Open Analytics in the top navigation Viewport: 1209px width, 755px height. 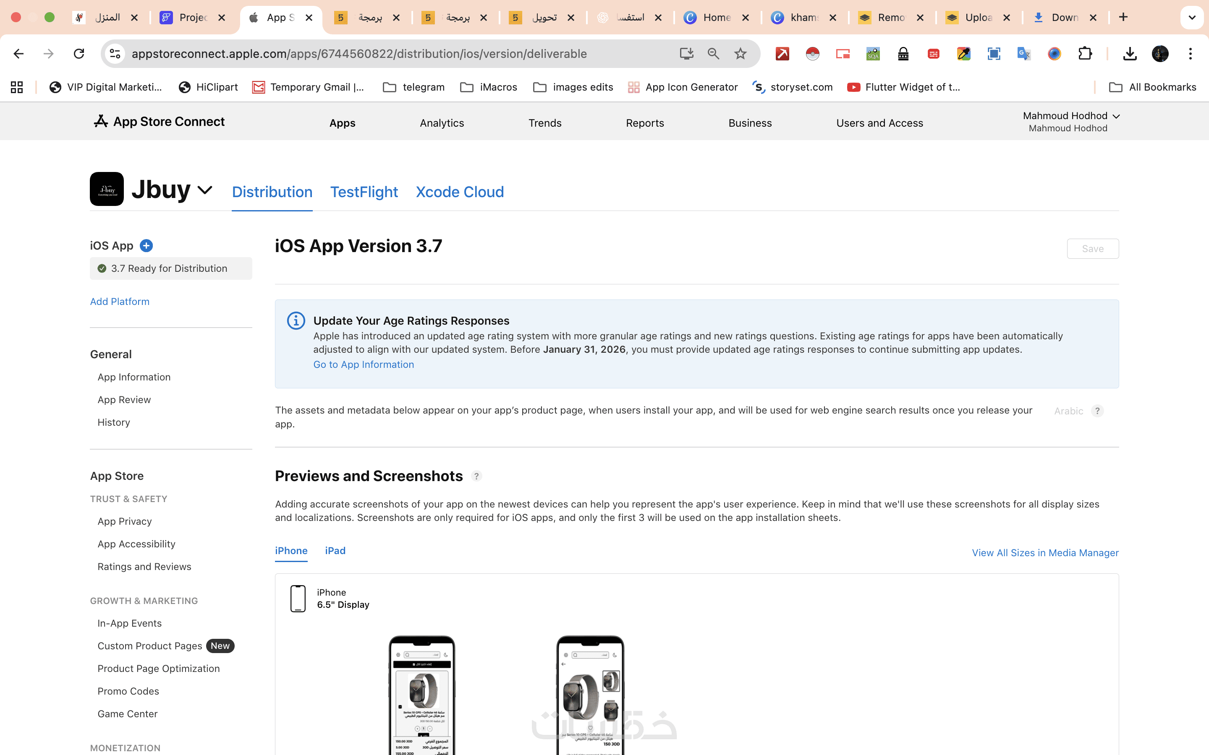(x=442, y=123)
